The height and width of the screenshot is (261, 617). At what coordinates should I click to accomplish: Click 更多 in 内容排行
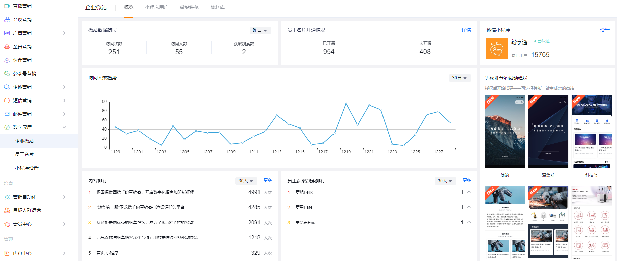[x=268, y=180]
